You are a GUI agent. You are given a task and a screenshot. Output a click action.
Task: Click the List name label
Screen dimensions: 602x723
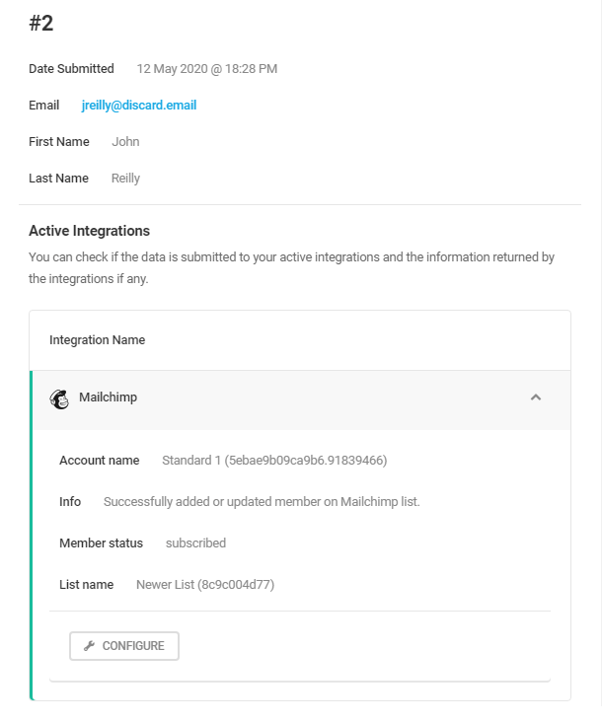pos(86,585)
